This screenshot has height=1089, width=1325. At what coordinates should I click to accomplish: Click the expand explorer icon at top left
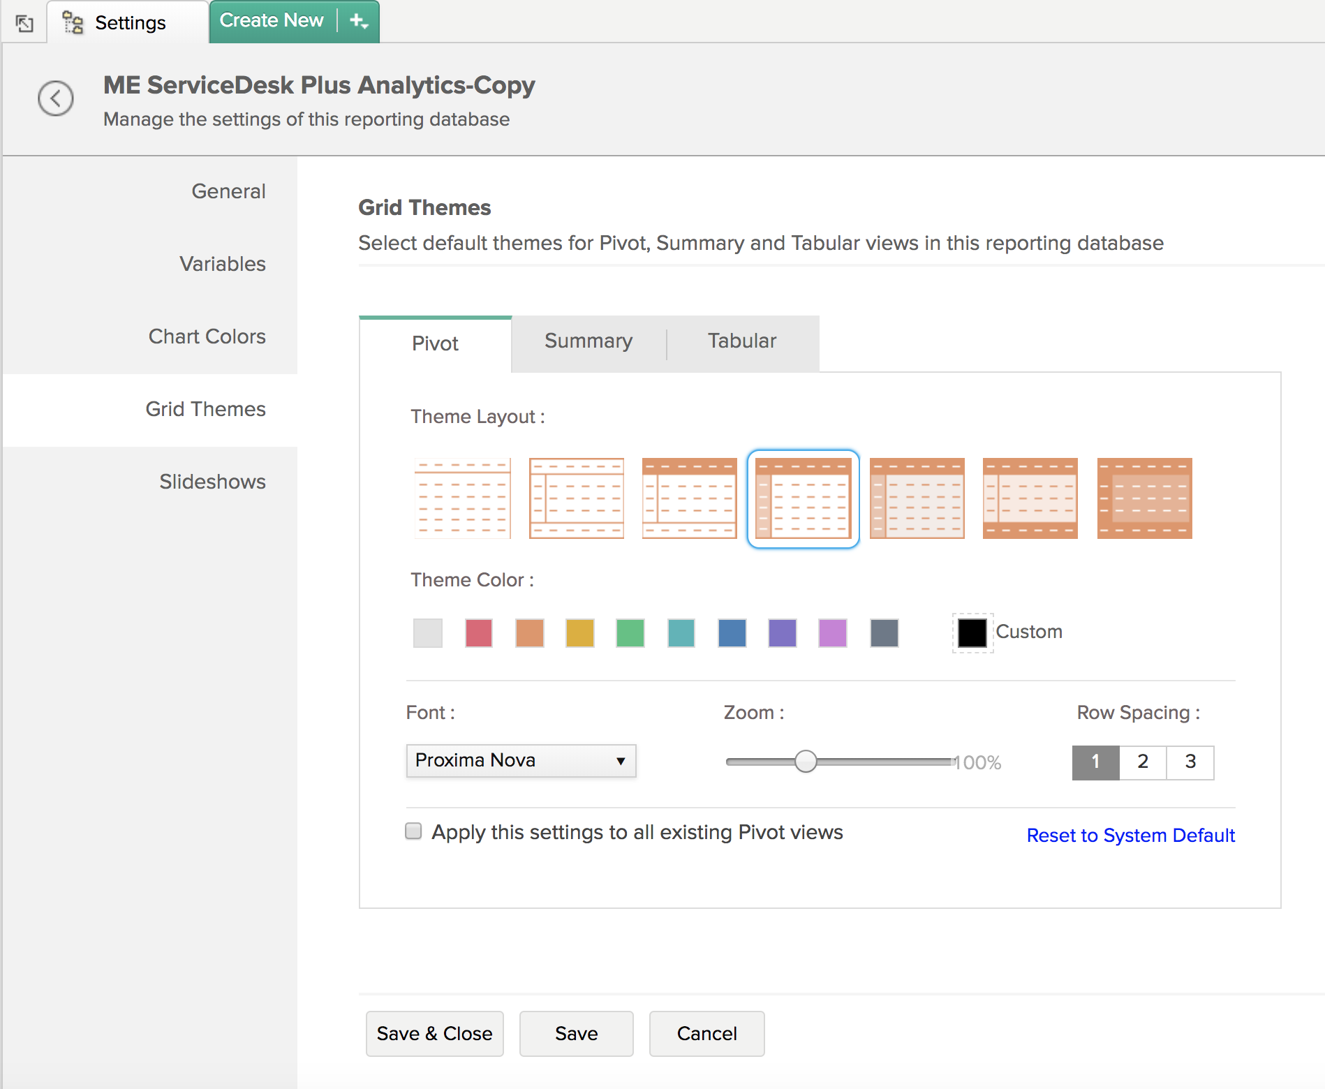coord(24,23)
